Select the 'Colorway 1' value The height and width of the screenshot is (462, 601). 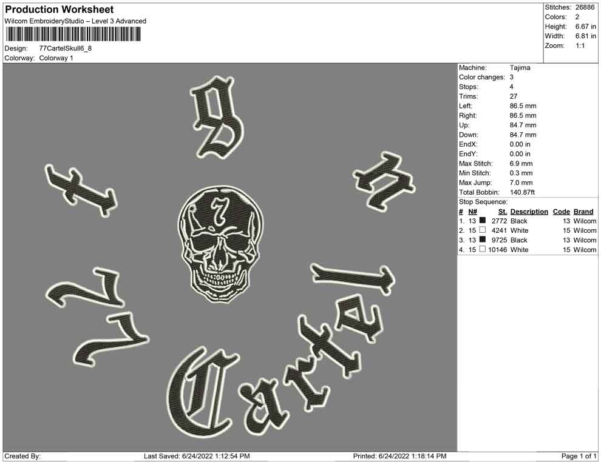[56, 58]
